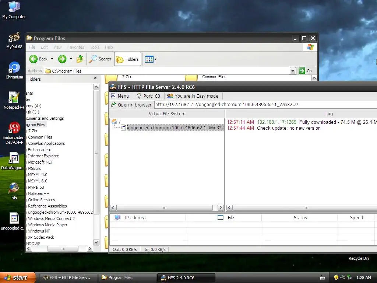Open Chromium desktop shortcut
Image resolution: width=377 pixels, height=283 pixels.
(14, 70)
